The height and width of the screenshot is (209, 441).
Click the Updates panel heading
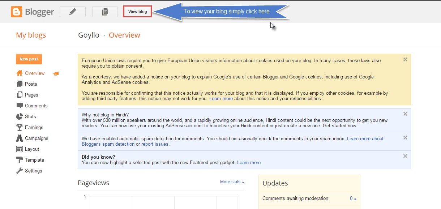[x=275, y=183]
